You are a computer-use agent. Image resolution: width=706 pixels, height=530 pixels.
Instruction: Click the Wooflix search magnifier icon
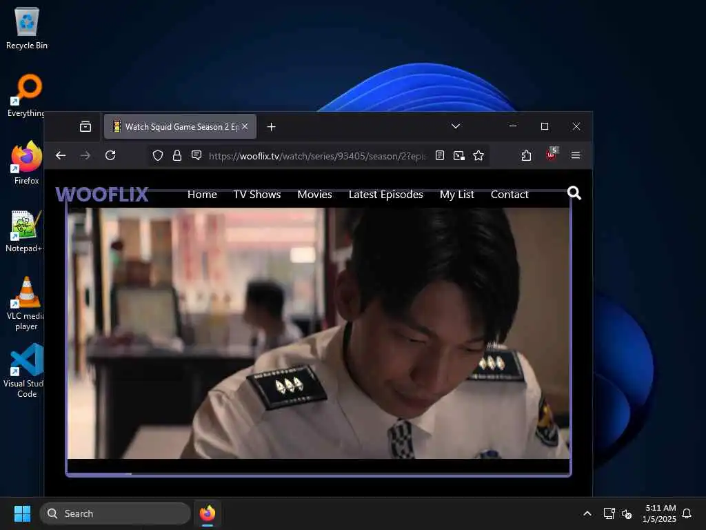574,193
